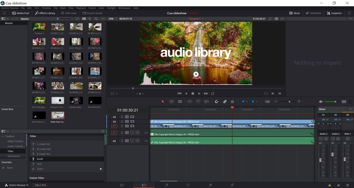Adjust the green monitor volume slider
This screenshot has height=188, width=354.
(x=332, y=102)
